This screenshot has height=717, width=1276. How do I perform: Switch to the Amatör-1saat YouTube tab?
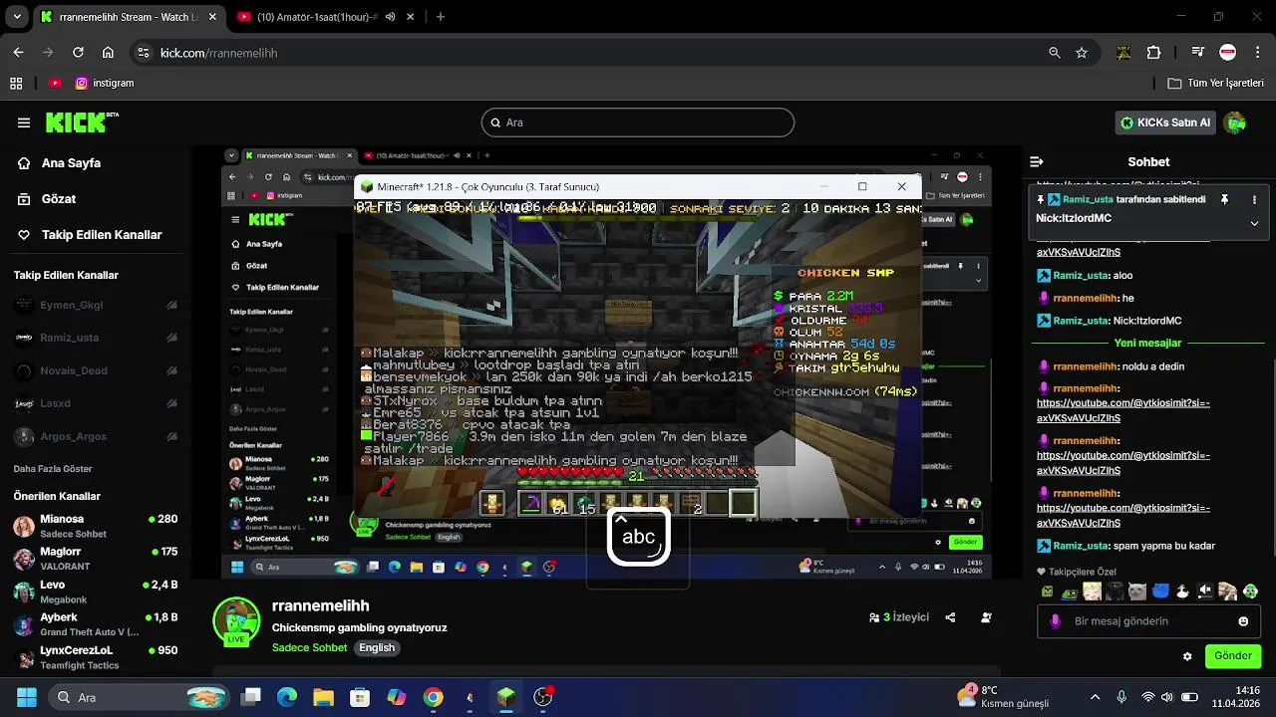(316, 17)
